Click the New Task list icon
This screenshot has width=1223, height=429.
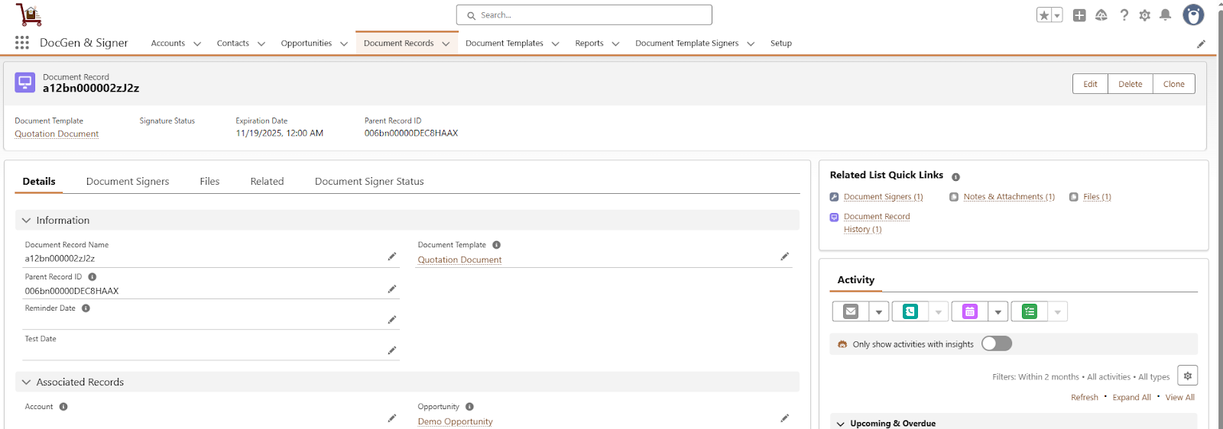1030,311
